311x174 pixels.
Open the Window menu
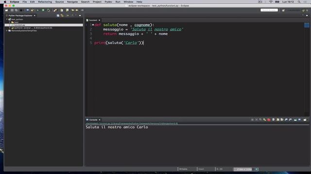[128, 2]
